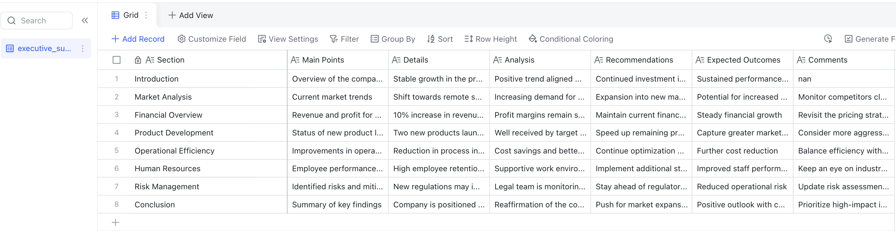
Task: Open Sort options
Action: pos(440,39)
